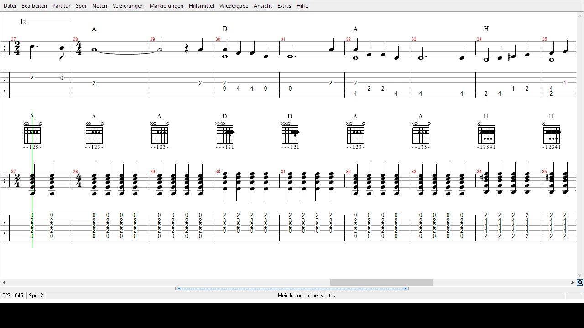Click the 2/4 time signature on lower staff
584x328 pixels.
tap(17, 180)
